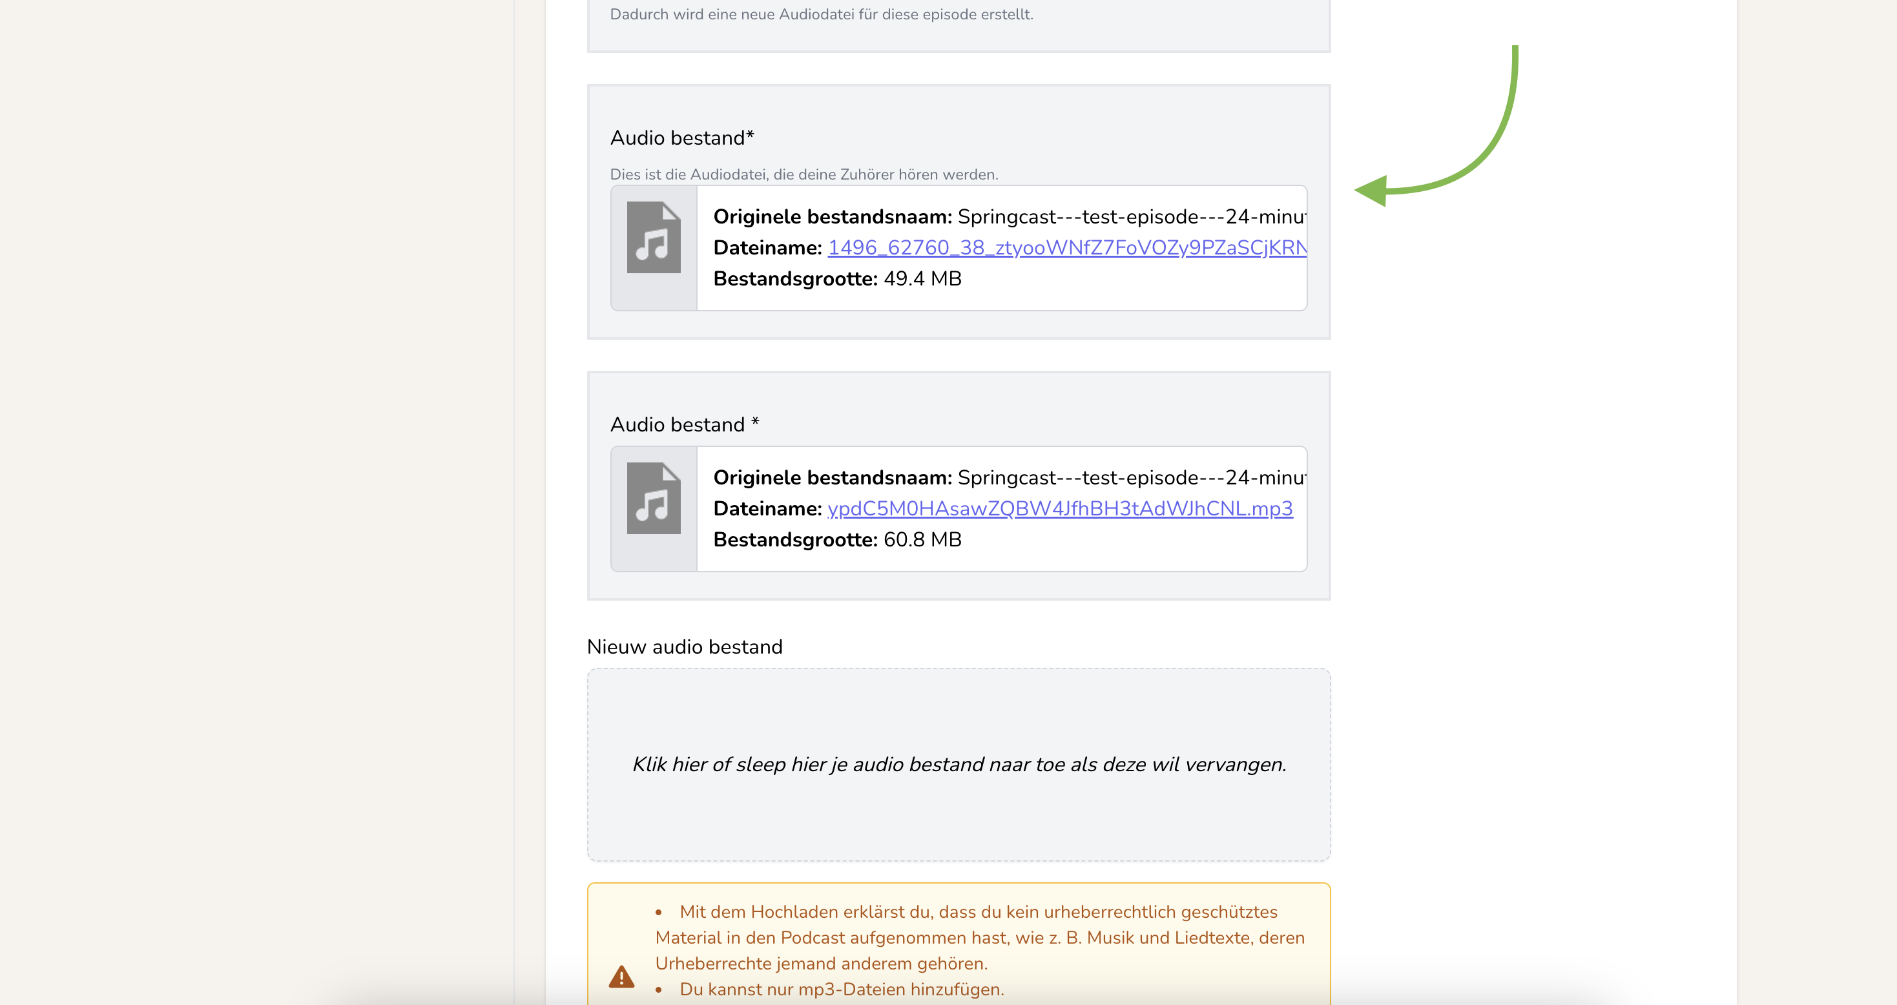Click the 'Du kannst nur mp3-Dateien hinzufügen.' notice
This screenshot has height=1005, width=1897.
click(842, 989)
